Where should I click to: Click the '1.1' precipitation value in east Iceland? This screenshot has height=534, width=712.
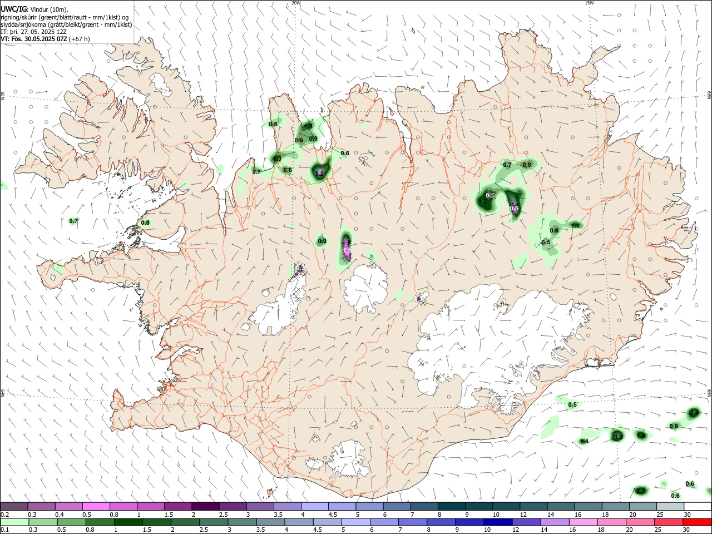pos(575,226)
